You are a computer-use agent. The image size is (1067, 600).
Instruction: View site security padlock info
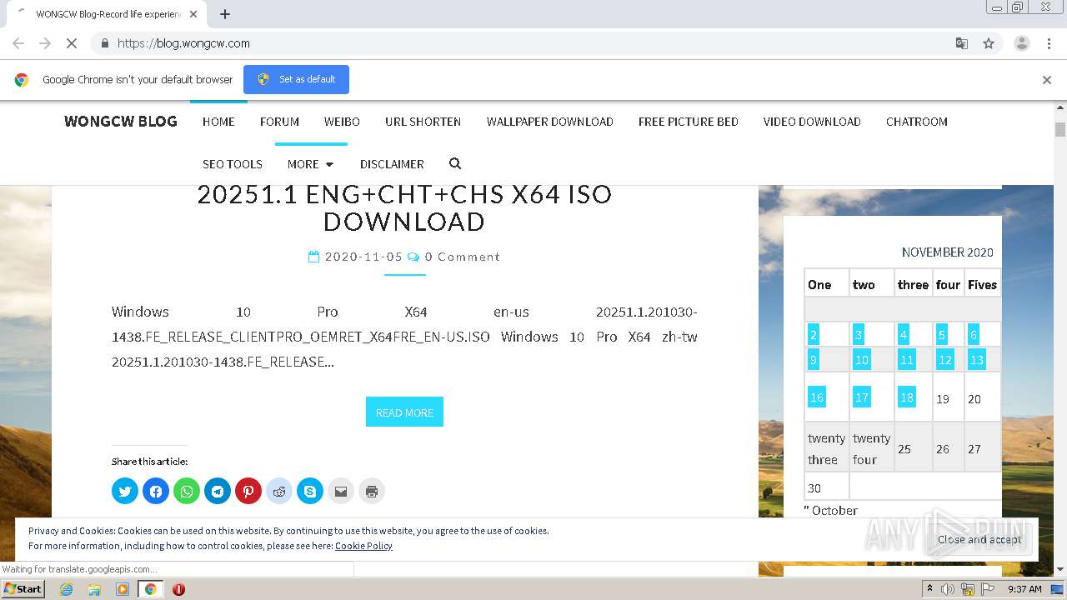click(104, 43)
